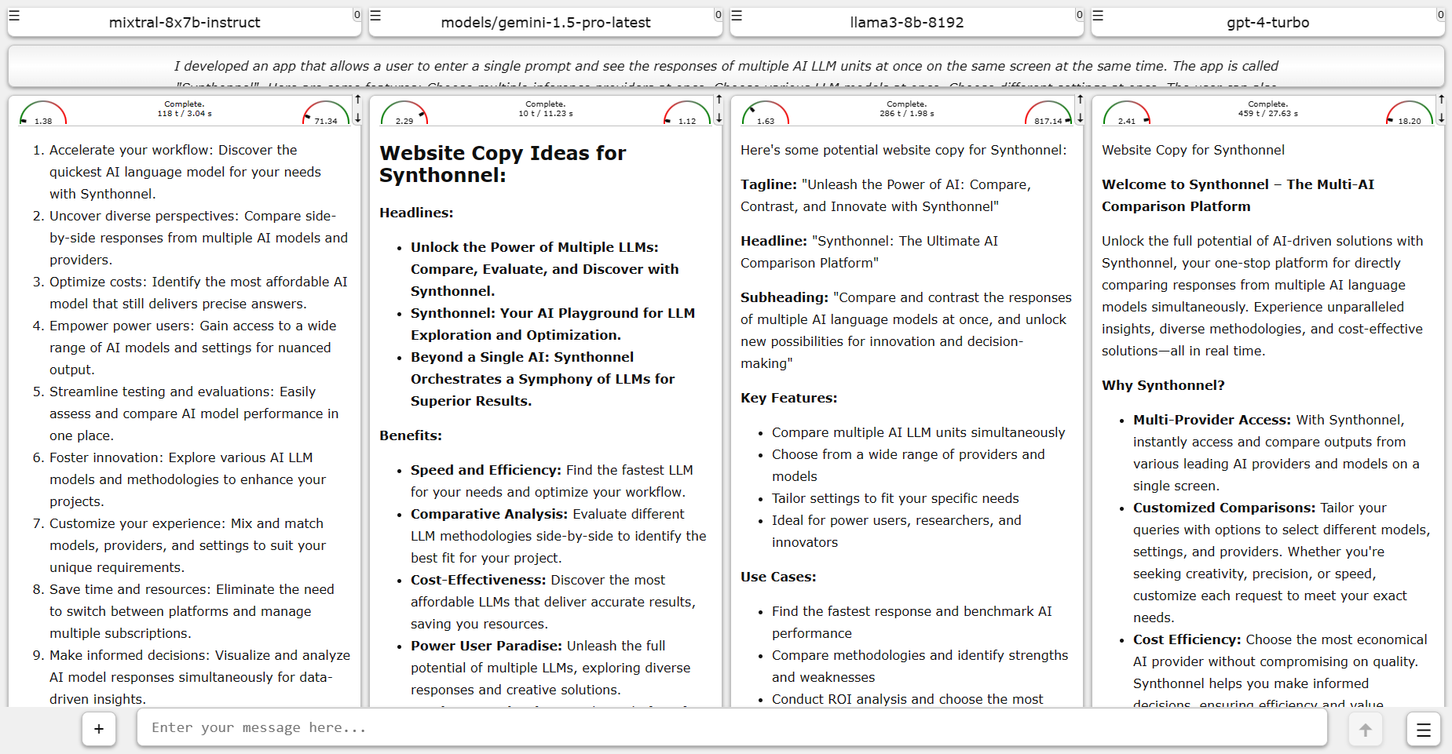The image size is (1452, 754).
Task: Click the 'Headline:' label in llama3 response
Action: (774, 241)
